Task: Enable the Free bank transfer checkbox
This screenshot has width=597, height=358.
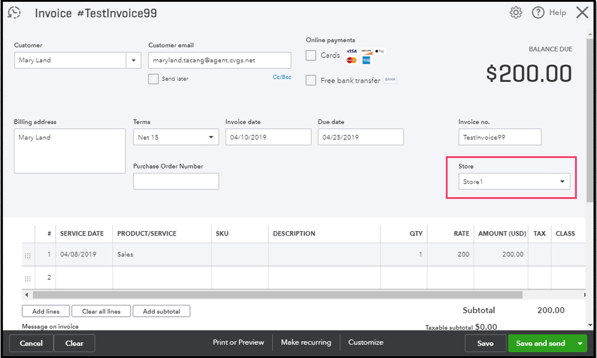Action: tap(311, 81)
